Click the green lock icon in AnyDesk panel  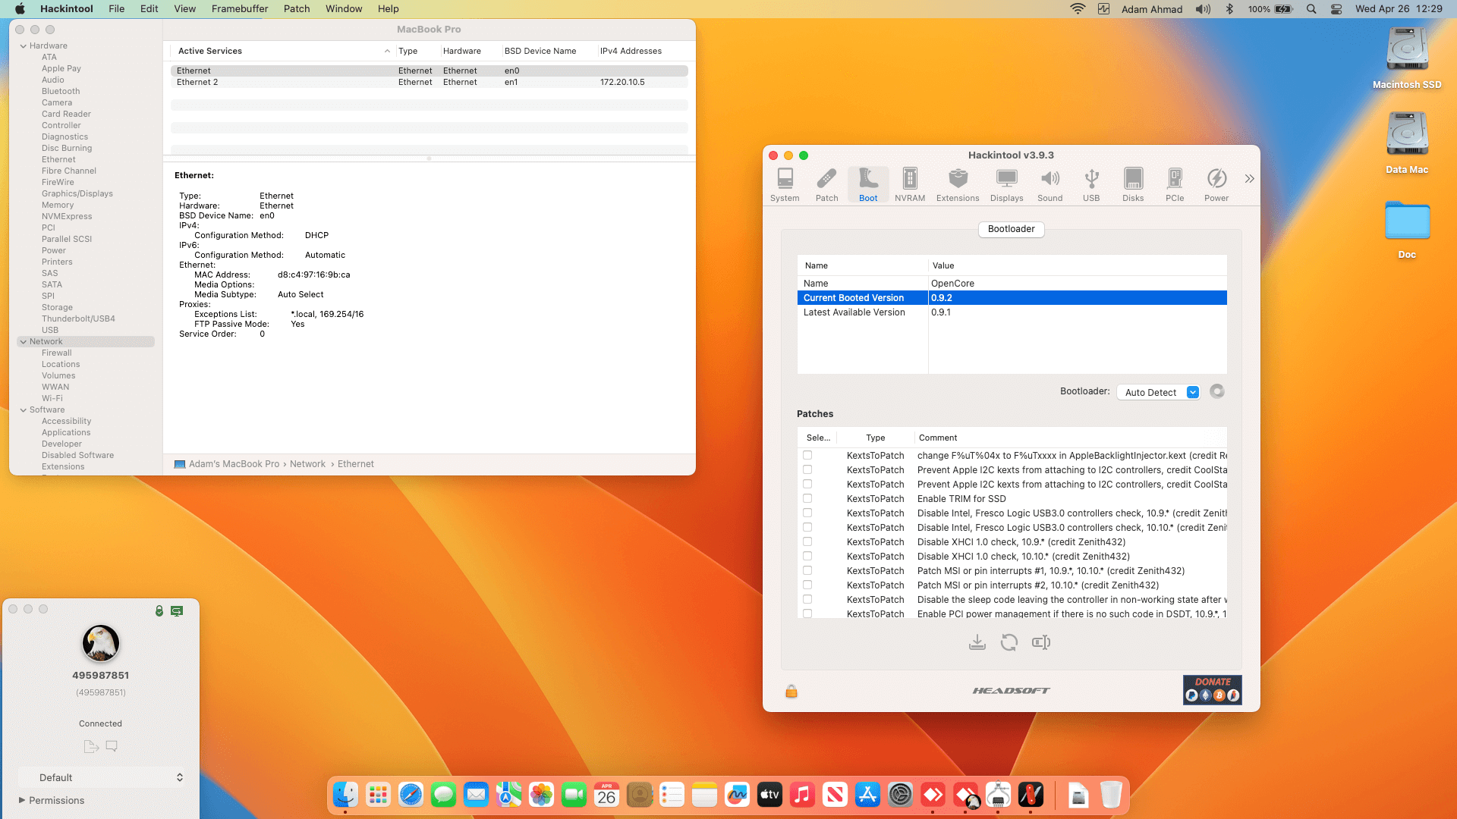(x=159, y=610)
